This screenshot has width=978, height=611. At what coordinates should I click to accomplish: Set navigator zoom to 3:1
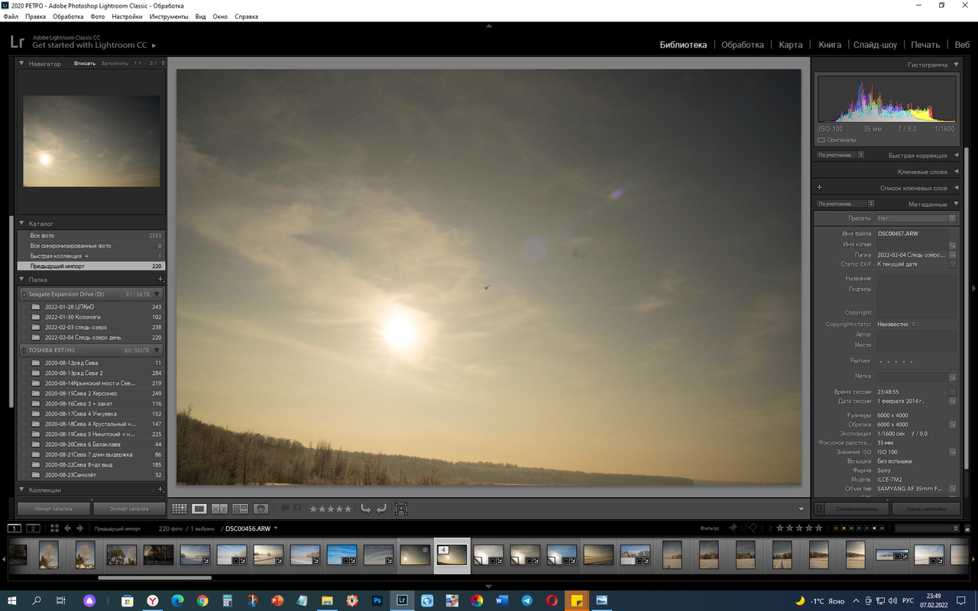pyautogui.click(x=153, y=63)
